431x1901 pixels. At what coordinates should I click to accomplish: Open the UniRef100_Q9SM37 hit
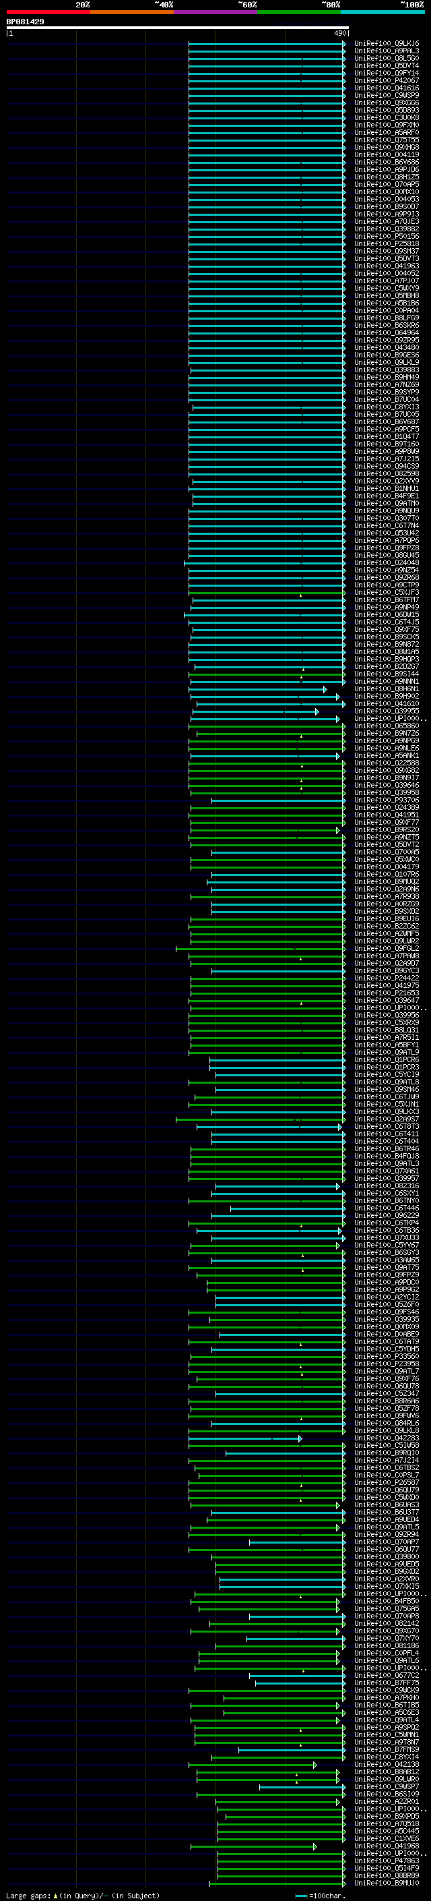pos(386,251)
